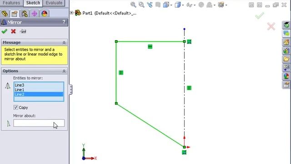Click the graphics-area red cancel X
This screenshot has height=164, width=291.
coord(271,26)
